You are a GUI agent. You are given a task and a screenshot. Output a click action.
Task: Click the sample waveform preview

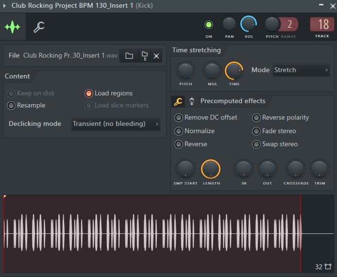(168, 233)
